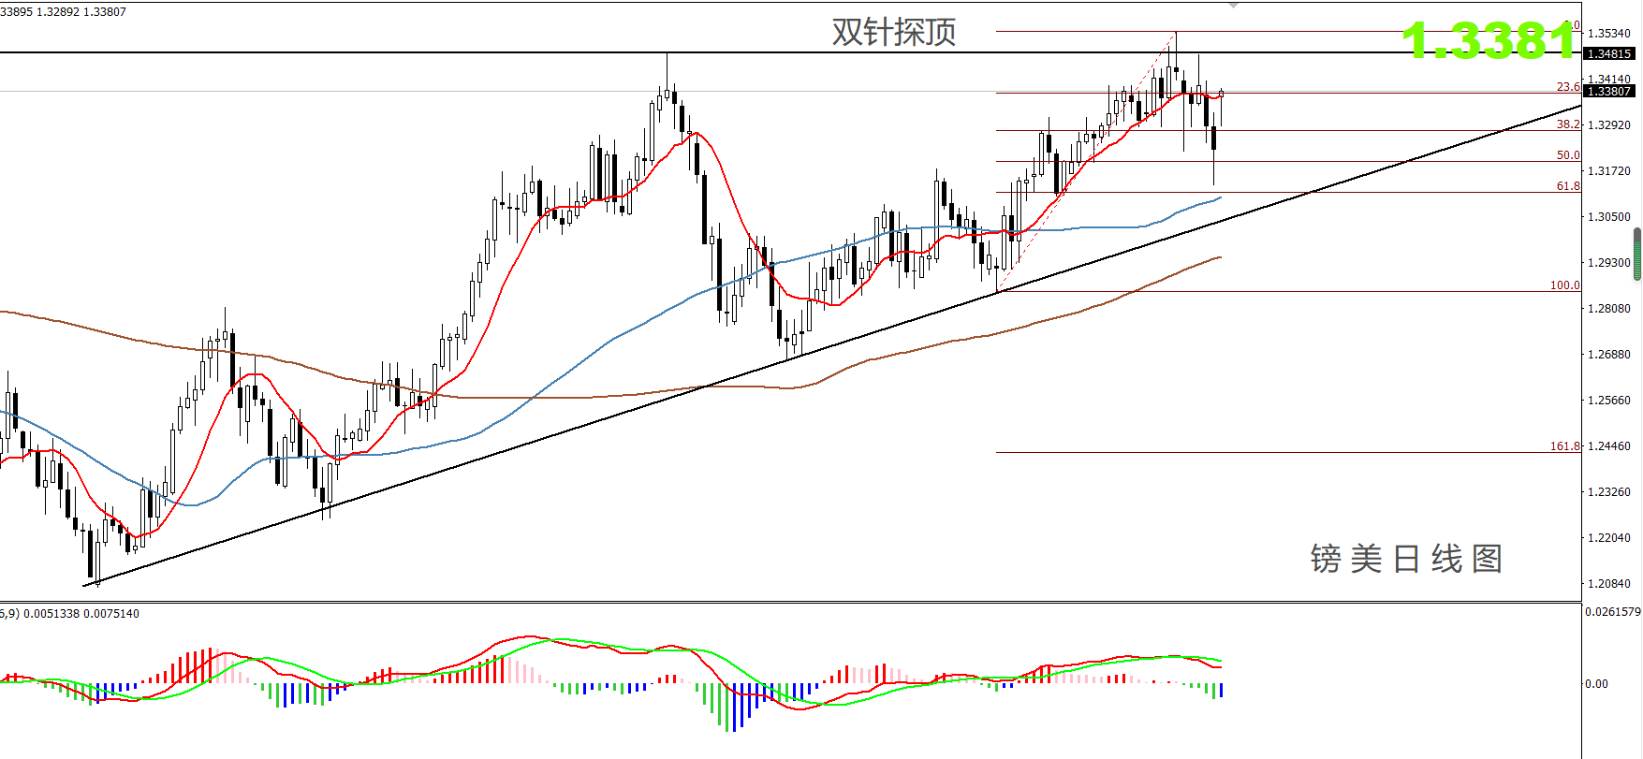Select the 1.34815 horizontal line price tag

tap(1609, 53)
